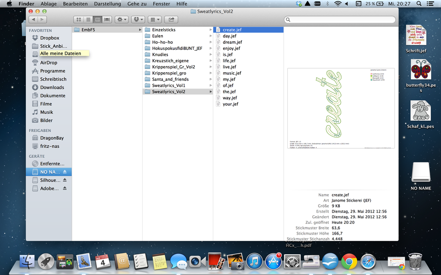Go forward with the Finder forward arrow

(x=42, y=19)
